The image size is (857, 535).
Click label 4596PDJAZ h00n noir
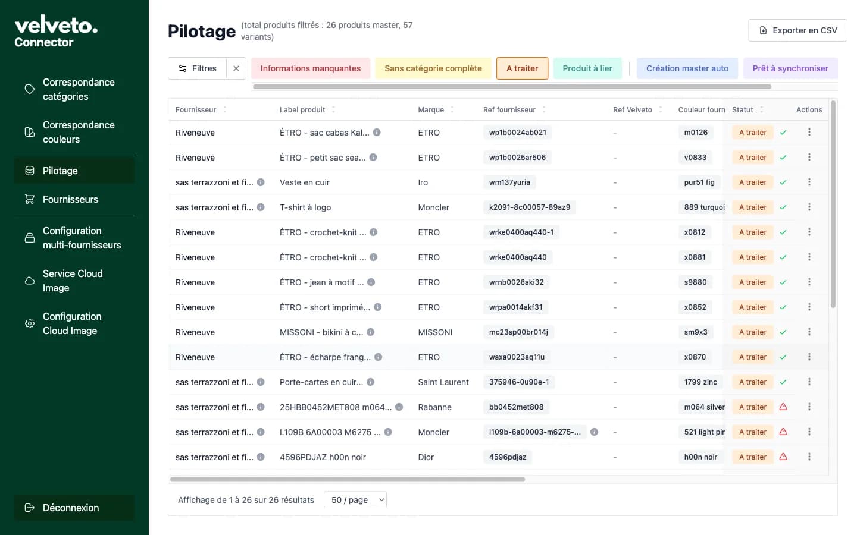click(x=323, y=457)
